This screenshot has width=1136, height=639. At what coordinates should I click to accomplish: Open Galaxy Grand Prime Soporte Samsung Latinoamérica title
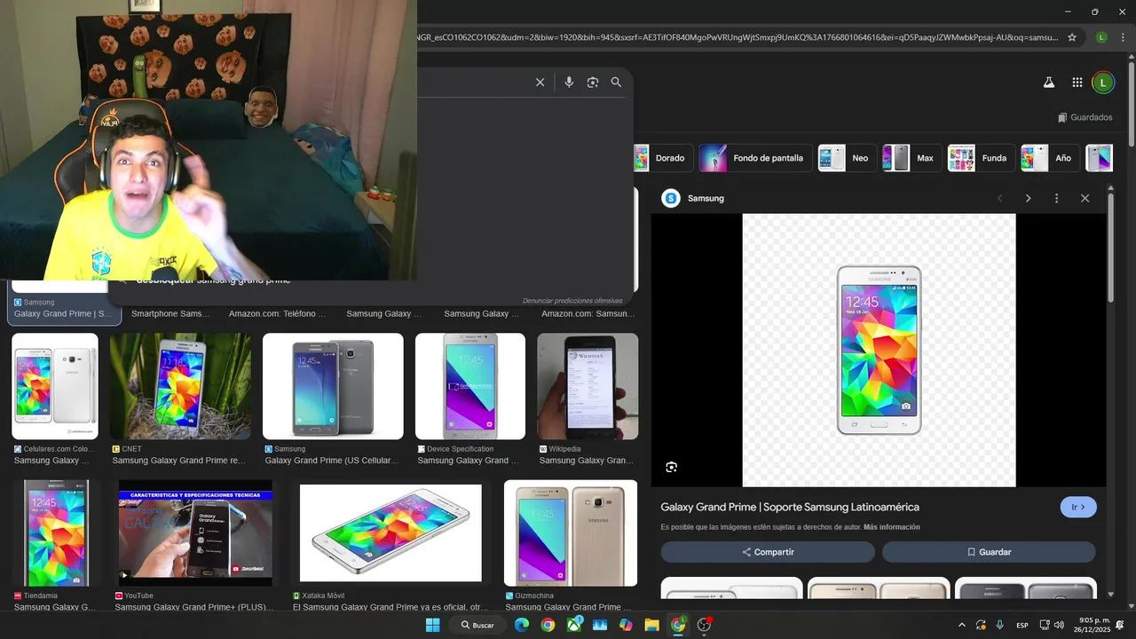(x=790, y=508)
